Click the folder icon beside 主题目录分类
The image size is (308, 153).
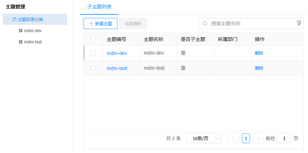[x=14, y=20]
